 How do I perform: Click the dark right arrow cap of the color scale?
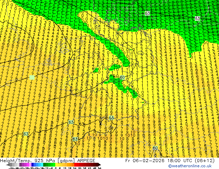(x=99, y=165)
